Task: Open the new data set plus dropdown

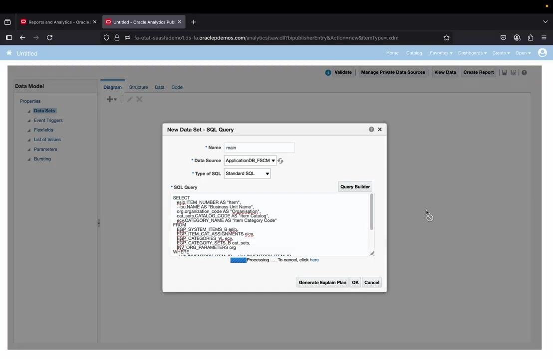Action: [x=111, y=99]
